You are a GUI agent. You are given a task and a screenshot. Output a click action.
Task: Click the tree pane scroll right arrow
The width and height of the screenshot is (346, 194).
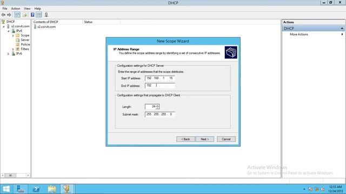28,175
